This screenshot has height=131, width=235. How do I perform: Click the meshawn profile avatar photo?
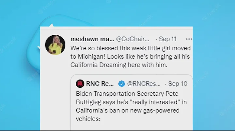pyautogui.click(x=55, y=45)
